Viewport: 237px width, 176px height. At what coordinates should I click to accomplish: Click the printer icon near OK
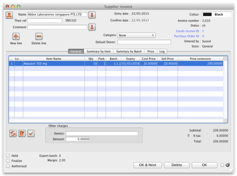[228, 165]
